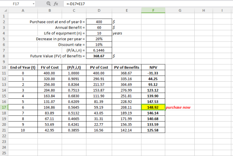The width and height of the screenshot is (233, 156).
Task: Click the year 6 cell in column A
Action: point(23,107)
